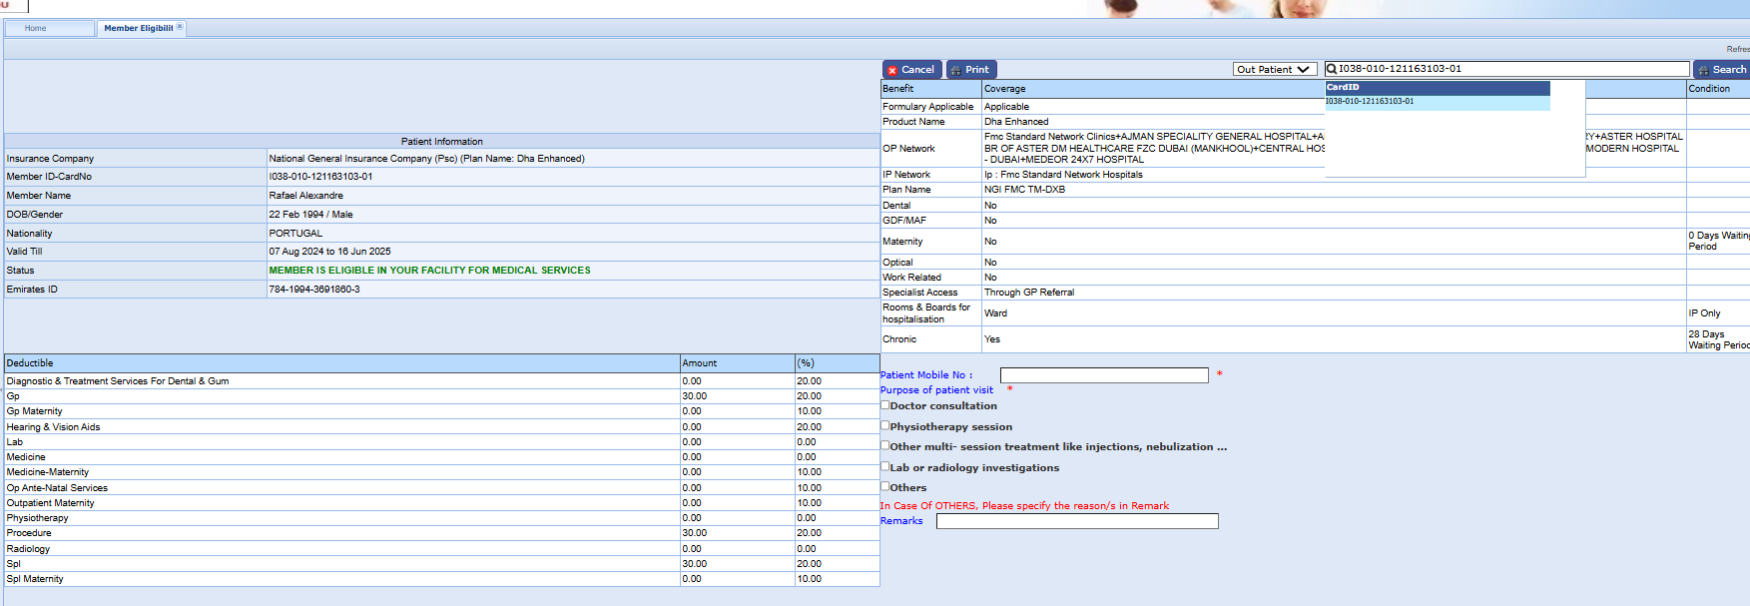Switch to the Home tab
Image resolution: width=1750 pixels, height=606 pixels.
pyautogui.click(x=36, y=28)
